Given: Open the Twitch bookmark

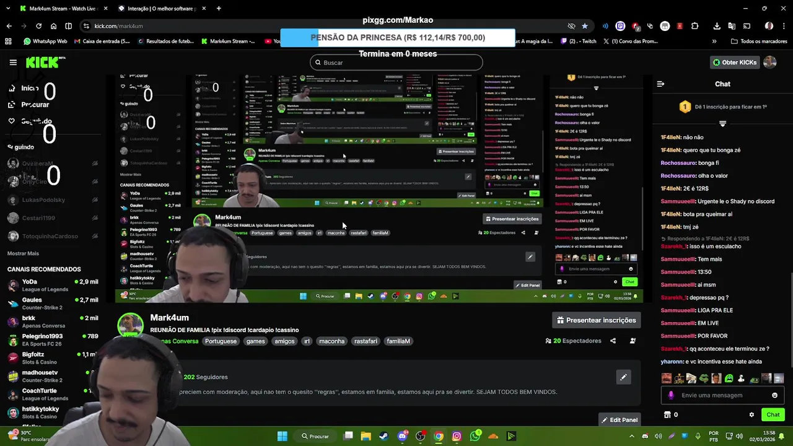Looking at the screenshot, I should click(x=579, y=42).
